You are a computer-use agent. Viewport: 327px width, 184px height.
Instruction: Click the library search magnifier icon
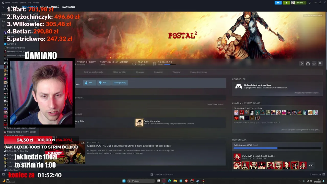coord(3,27)
